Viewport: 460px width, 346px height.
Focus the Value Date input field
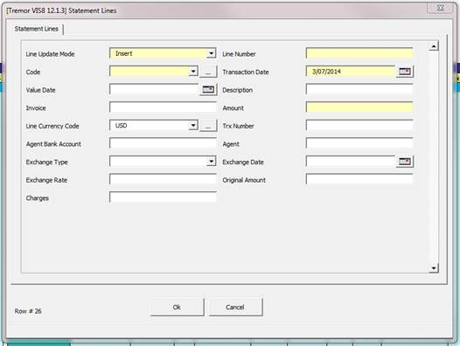click(x=154, y=89)
